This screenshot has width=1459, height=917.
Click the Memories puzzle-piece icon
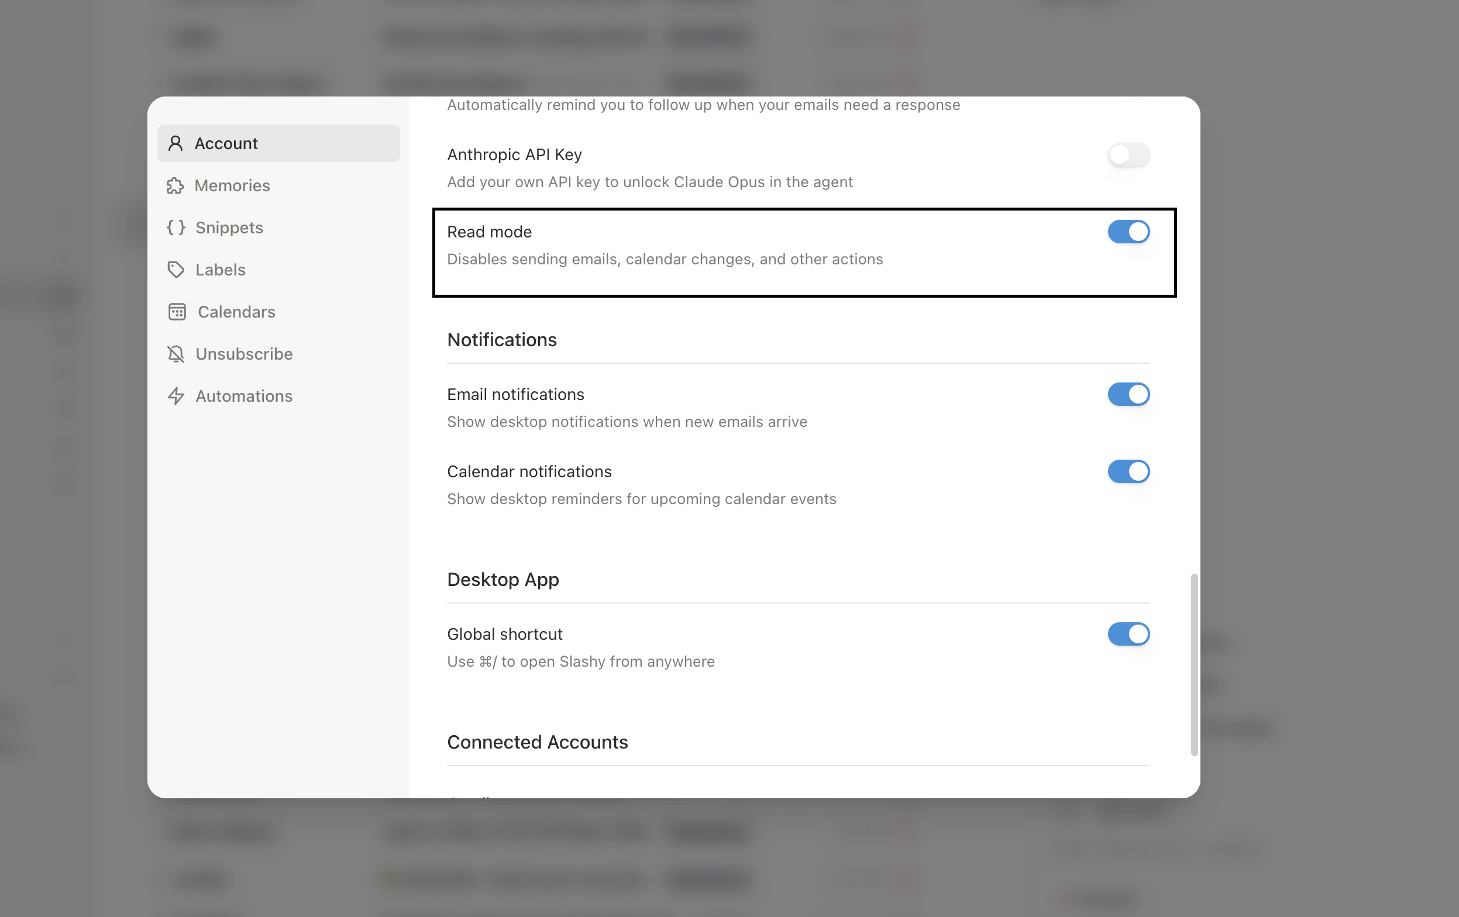tap(176, 186)
